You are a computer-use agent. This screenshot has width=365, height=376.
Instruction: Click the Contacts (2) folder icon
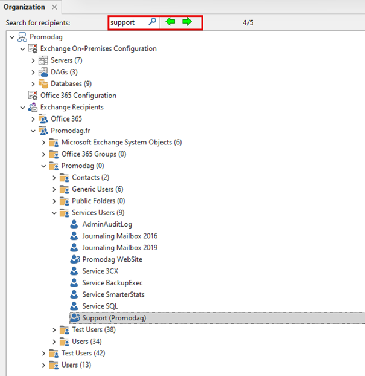tap(65, 178)
